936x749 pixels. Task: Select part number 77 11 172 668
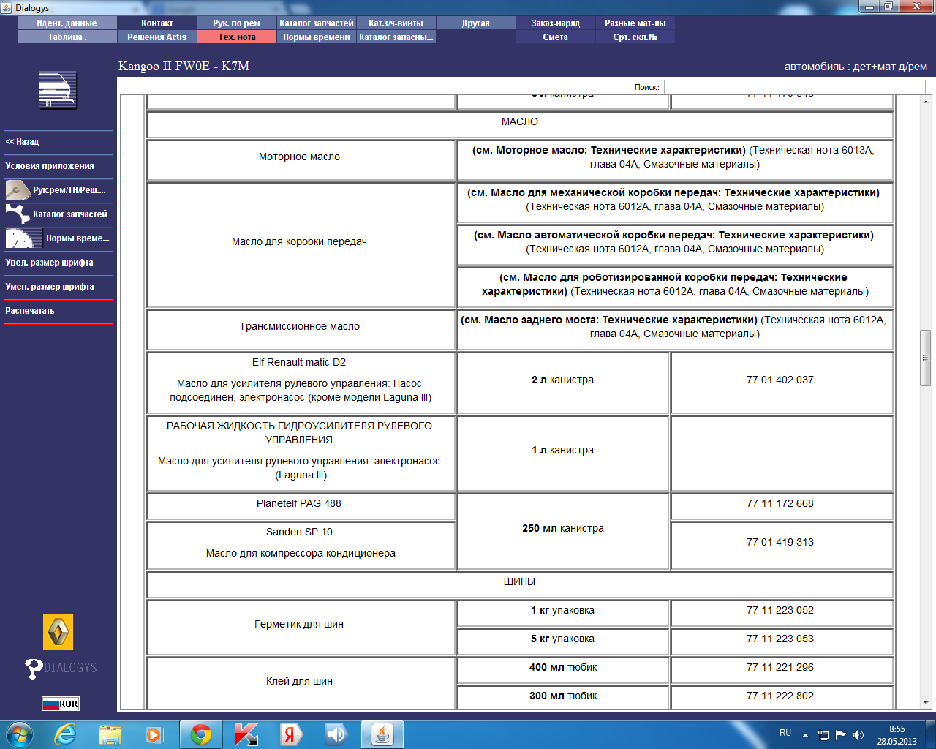(x=780, y=503)
